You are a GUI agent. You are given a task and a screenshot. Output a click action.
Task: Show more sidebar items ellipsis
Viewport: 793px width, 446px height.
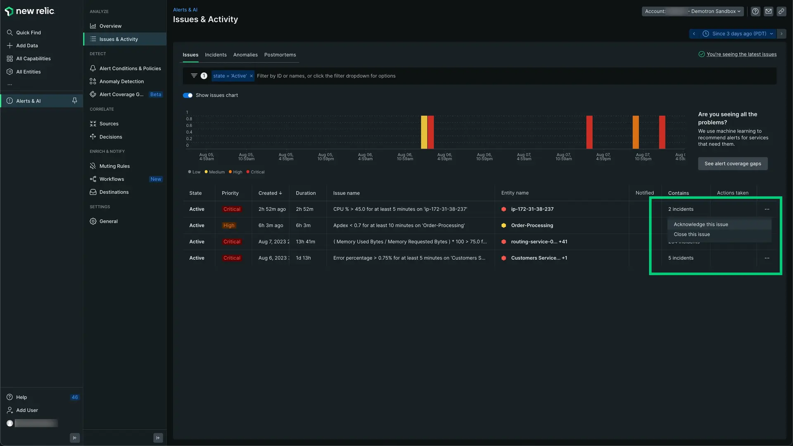coord(10,84)
